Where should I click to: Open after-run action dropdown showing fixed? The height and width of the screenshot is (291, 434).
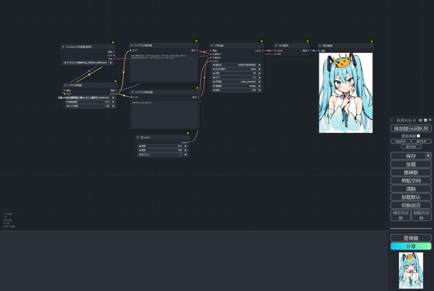tap(237, 69)
